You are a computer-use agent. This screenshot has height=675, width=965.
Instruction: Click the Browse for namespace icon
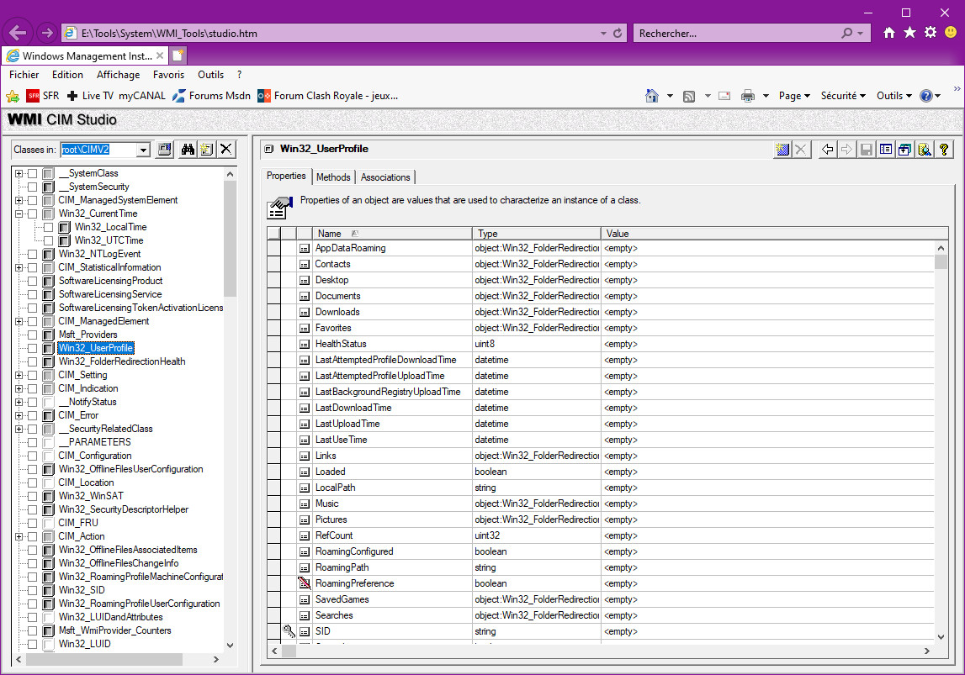pos(165,150)
